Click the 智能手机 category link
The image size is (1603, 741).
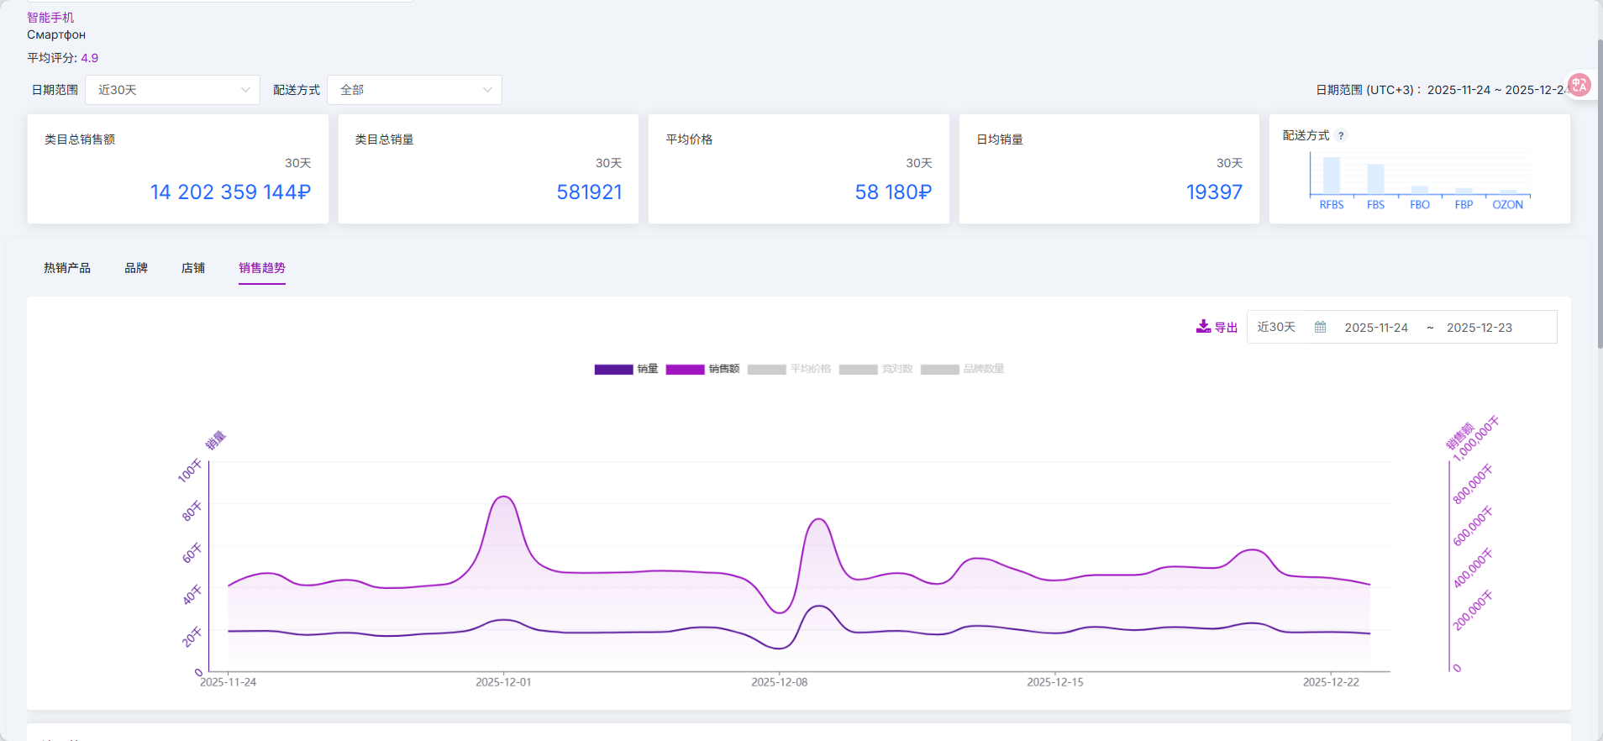(50, 18)
